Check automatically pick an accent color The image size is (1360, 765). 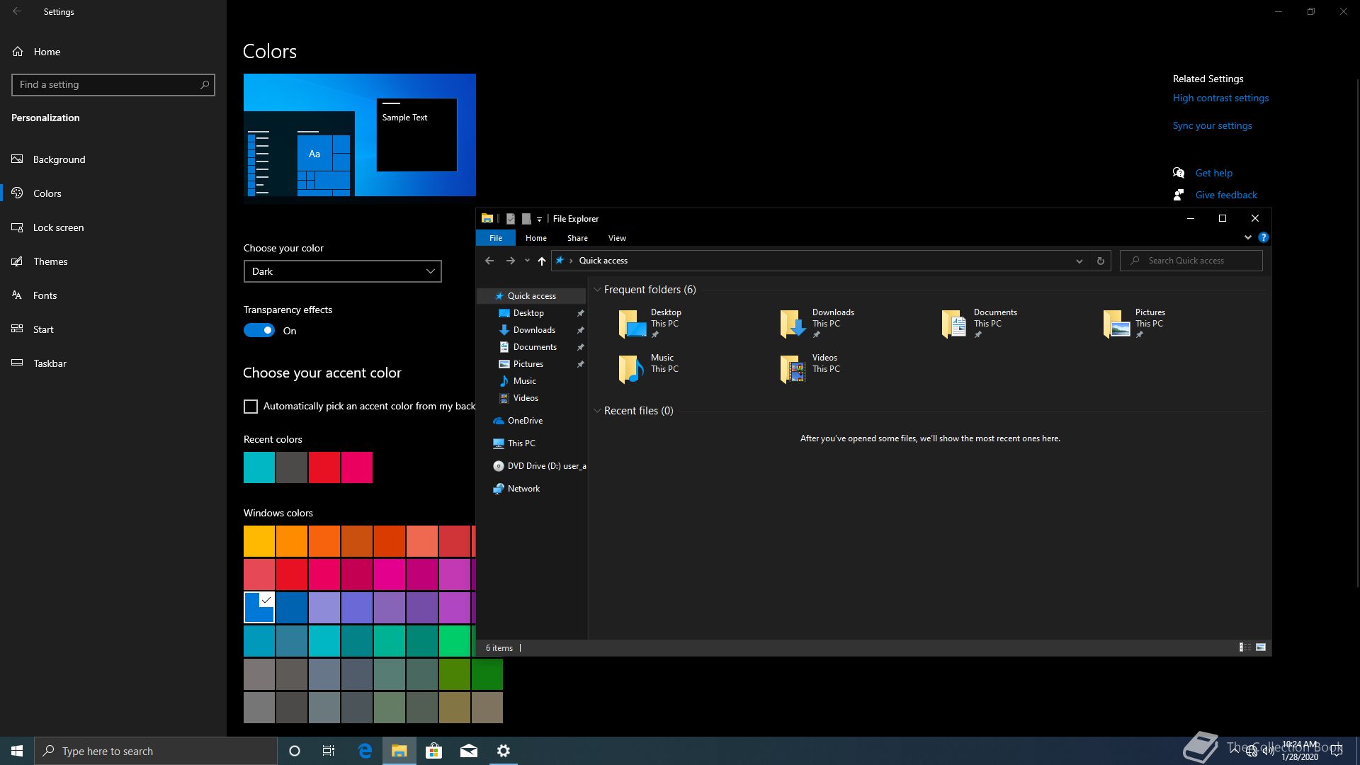pos(251,407)
